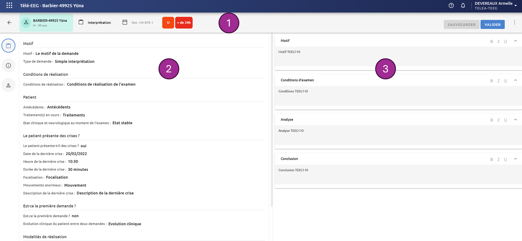The width and height of the screenshot is (522, 241).
Task: Open the notifications bell
Action: click(463, 5)
